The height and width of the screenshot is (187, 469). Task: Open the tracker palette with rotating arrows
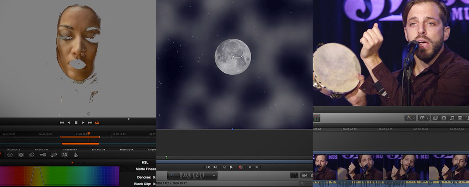(54, 155)
